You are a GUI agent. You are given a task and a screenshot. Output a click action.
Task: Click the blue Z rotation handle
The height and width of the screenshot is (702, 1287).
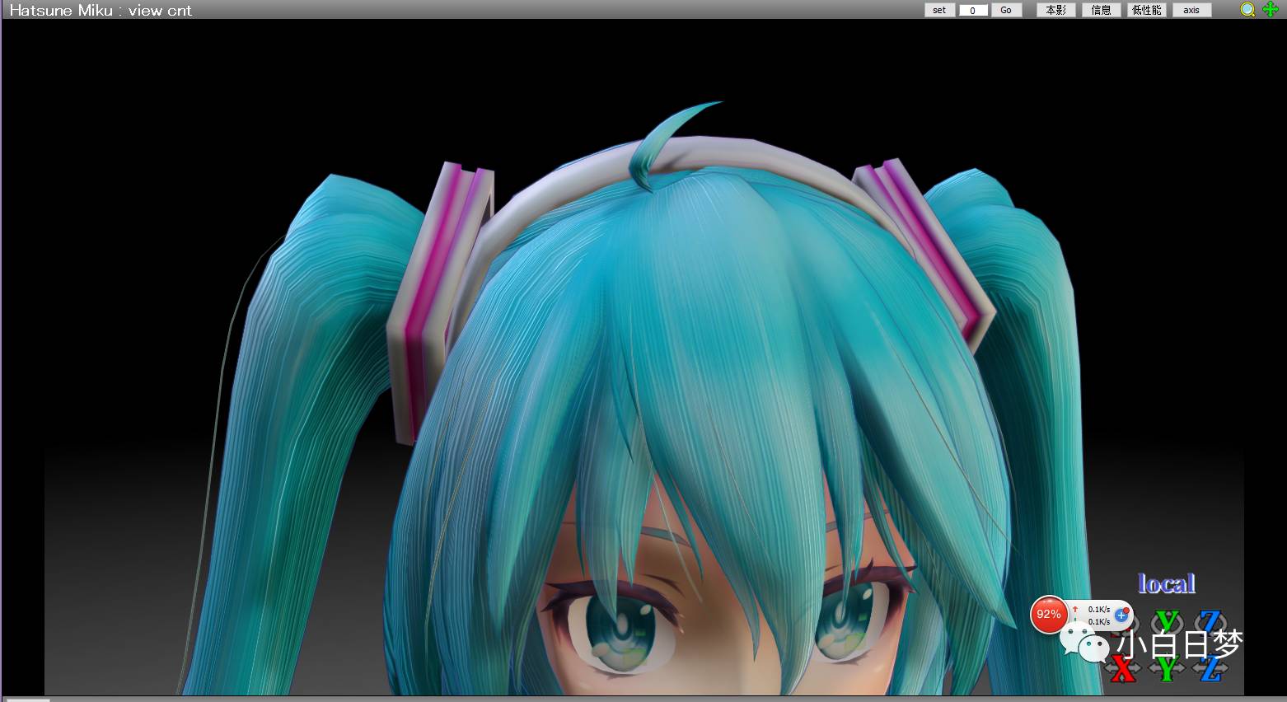[x=1210, y=623]
